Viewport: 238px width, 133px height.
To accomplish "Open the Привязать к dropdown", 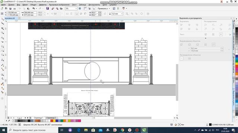I will click(x=104, y=8).
